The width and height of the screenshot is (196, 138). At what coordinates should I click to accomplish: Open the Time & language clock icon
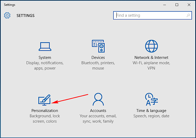(151, 99)
